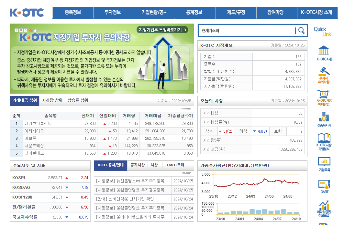Open 뉴젠홀딩스㈜ 투자주의종목 notice
Image resolution: width=344 pixels, height=225 pixels.
tap(133, 181)
